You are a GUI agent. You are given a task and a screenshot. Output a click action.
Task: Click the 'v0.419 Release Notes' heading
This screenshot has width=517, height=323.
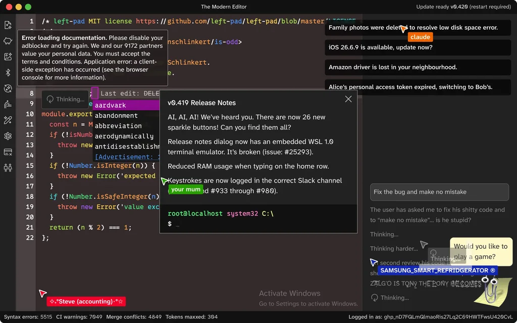click(201, 103)
